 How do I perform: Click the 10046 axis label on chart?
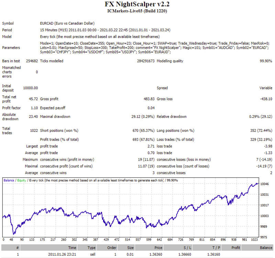(264, 184)
